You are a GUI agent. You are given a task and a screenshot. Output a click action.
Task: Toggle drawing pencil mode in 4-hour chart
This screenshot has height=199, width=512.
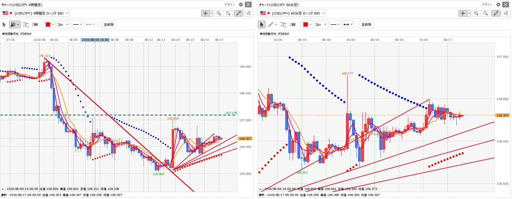tap(239, 13)
